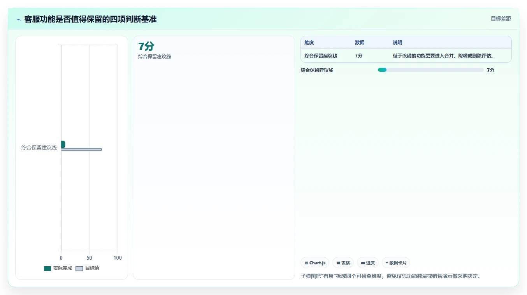Click the 50 axis tick label
This screenshot has width=527, height=295.
pyautogui.click(x=90, y=258)
